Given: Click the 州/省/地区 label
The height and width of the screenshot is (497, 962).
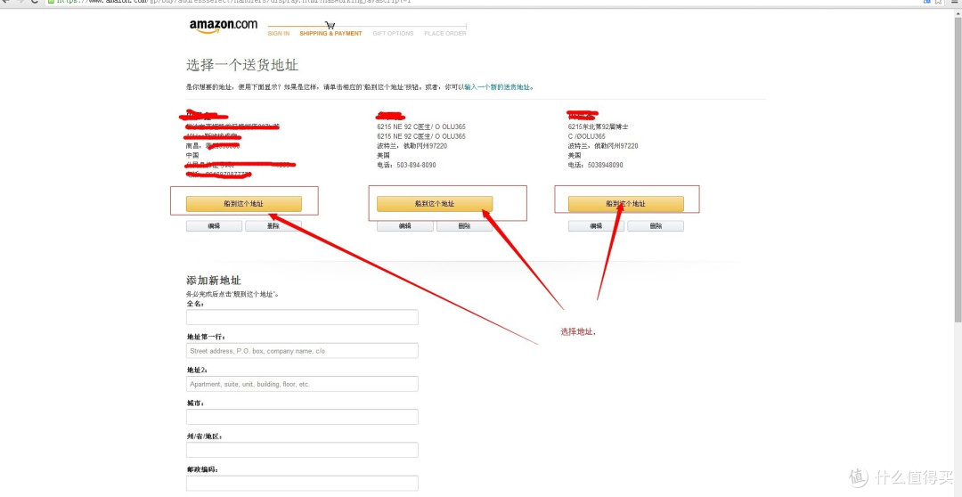Looking at the screenshot, I should [204, 436].
